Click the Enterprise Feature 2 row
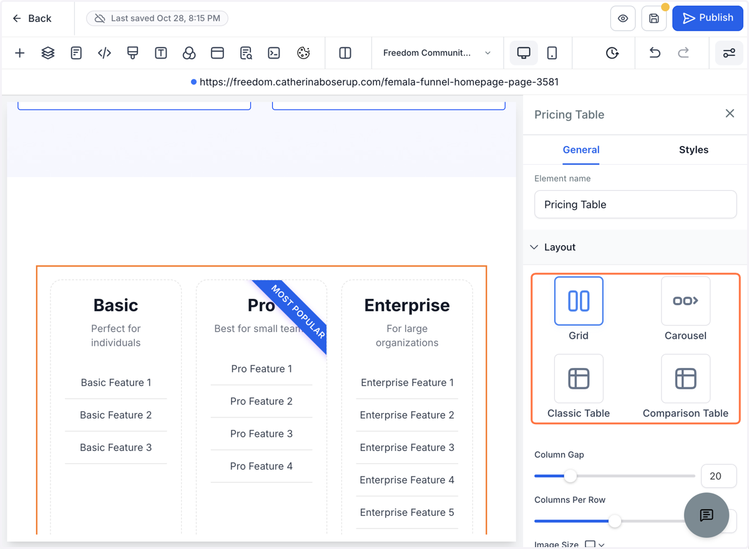The image size is (749, 549). [x=407, y=415]
